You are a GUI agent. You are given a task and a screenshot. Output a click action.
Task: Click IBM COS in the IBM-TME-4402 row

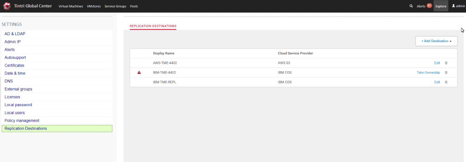(x=285, y=72)
